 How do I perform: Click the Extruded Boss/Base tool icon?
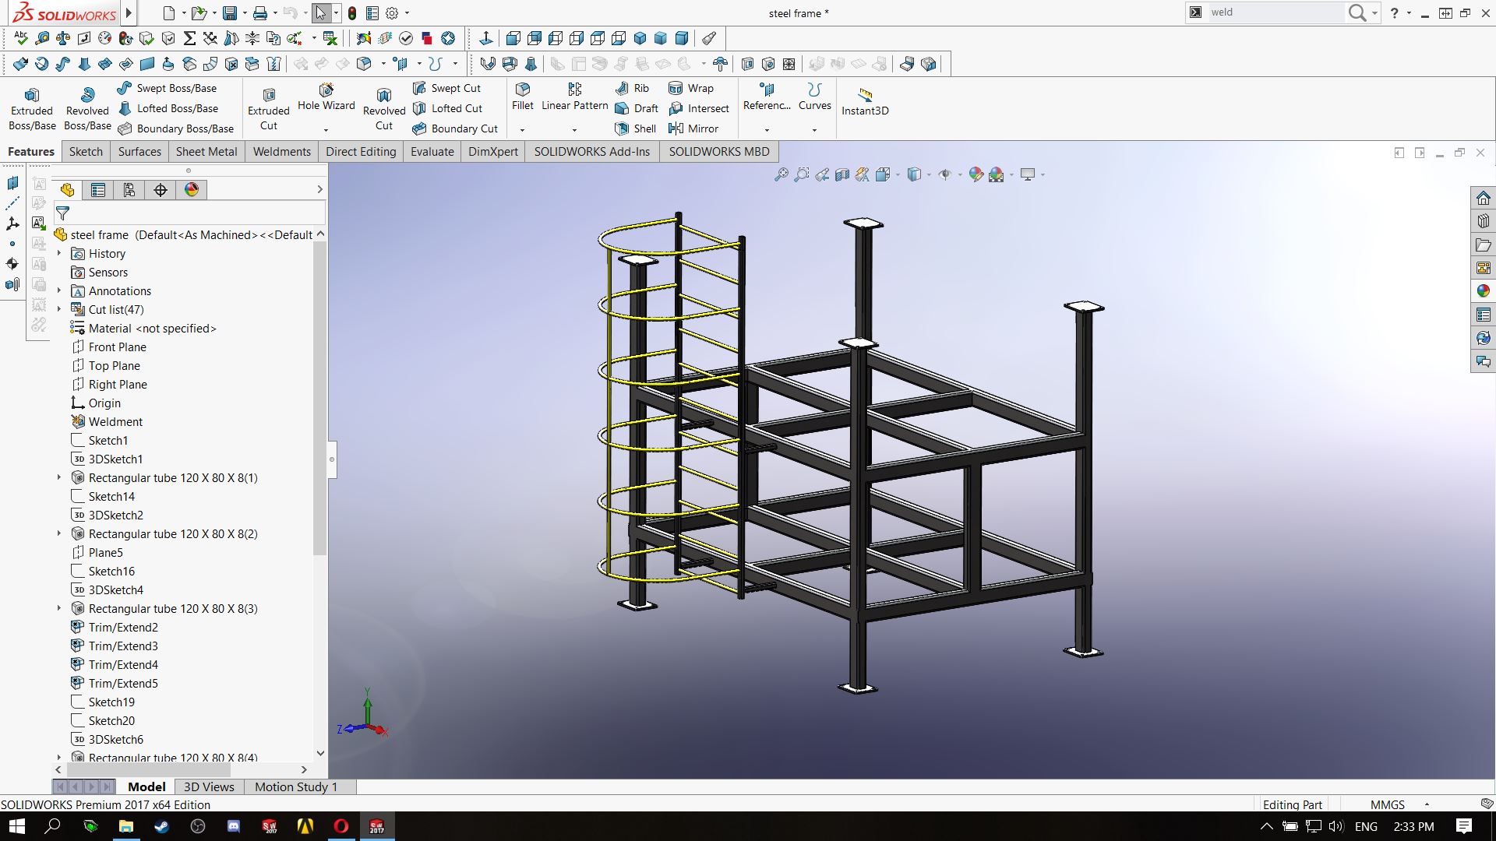(x=31, y=95)
